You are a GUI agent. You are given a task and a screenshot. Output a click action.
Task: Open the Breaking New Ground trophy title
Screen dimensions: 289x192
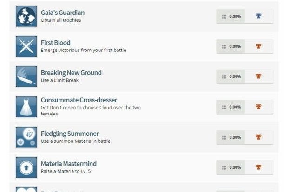pos(71,73)
